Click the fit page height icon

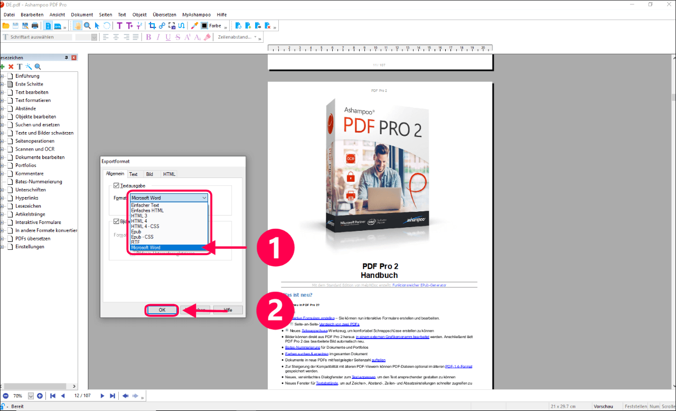click(48, 25)
